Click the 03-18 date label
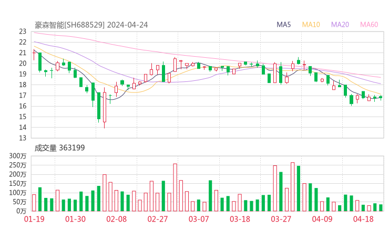 point(240,219)
